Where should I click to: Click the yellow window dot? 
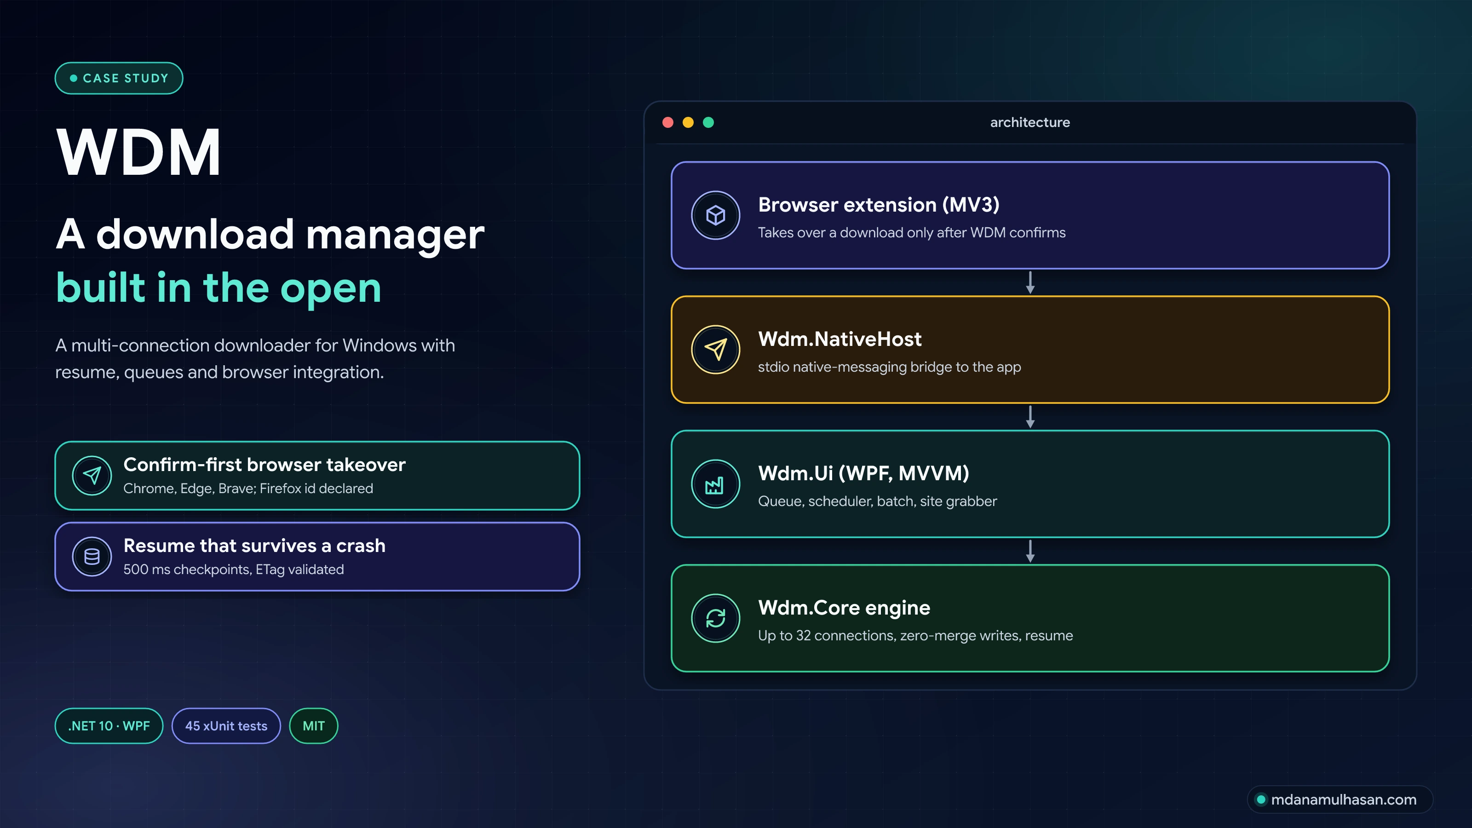(x=688, y=122)
